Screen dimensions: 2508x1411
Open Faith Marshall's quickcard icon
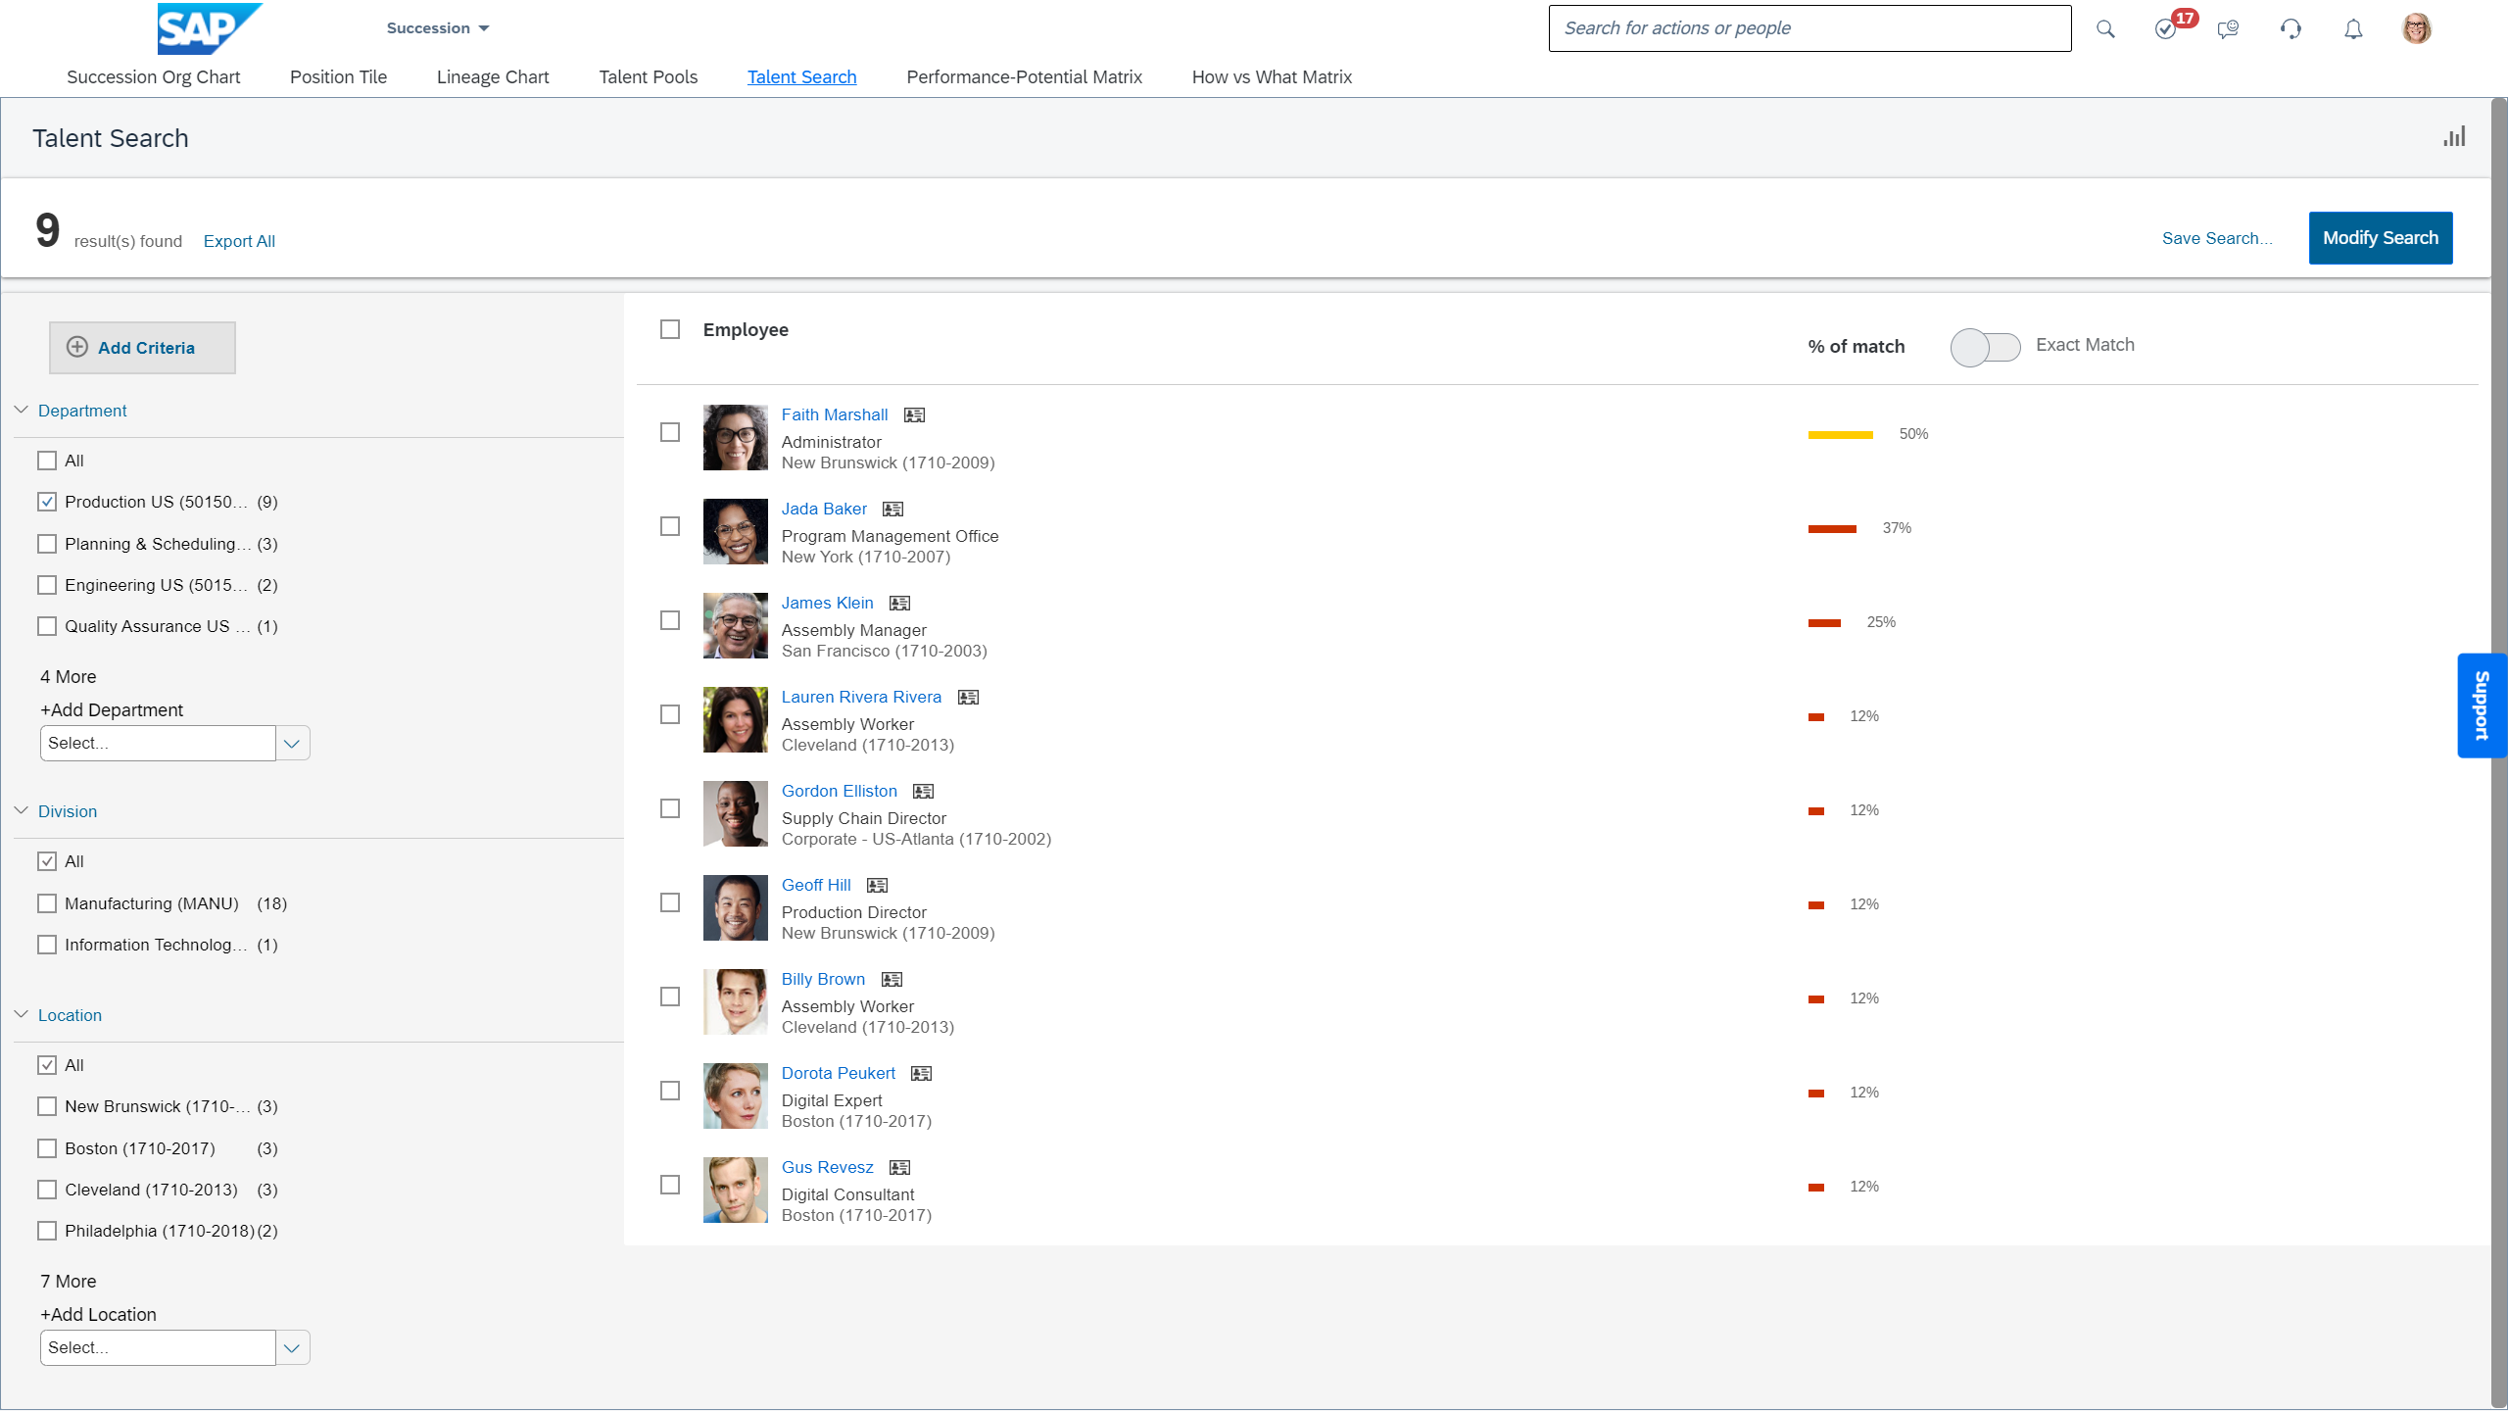914,415
